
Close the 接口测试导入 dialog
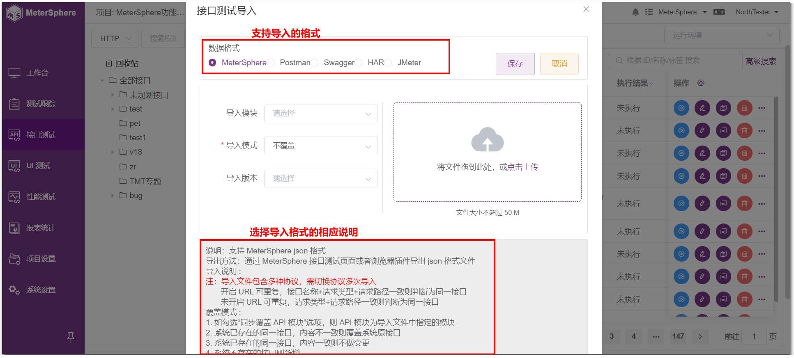click(586, 9)
